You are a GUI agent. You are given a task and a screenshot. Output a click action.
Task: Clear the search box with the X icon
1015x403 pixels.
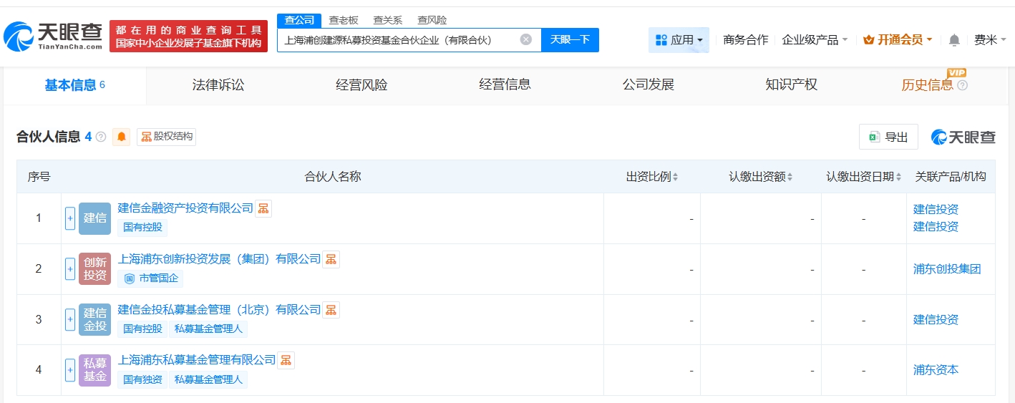click(x=525, y=40)
